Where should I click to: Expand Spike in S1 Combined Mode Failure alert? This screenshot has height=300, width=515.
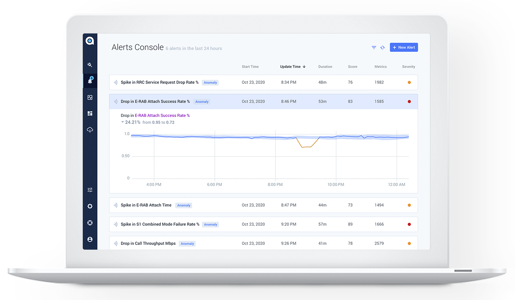coord(263,224)
